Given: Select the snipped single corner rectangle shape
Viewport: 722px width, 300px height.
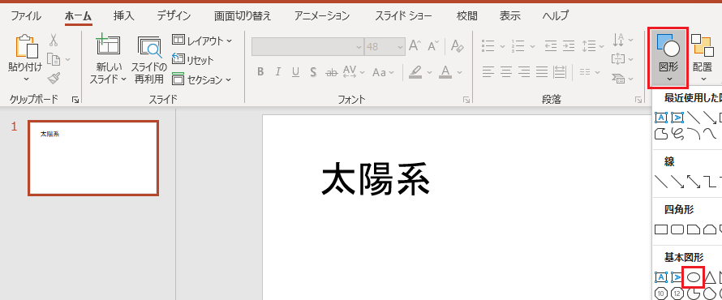Looking at the screenshot, I should [x=694, y=229].
